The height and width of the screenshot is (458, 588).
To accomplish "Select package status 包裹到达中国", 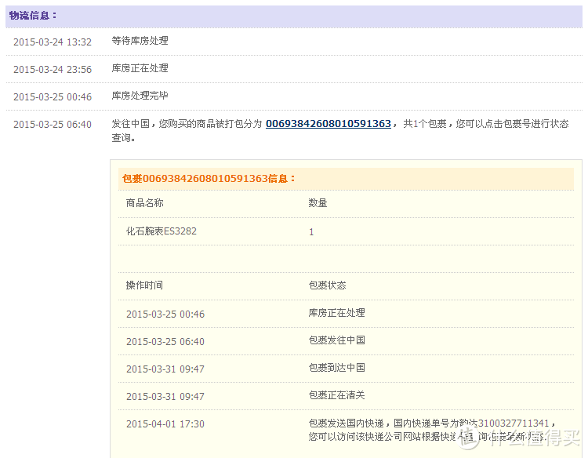I will coord(336,367).
